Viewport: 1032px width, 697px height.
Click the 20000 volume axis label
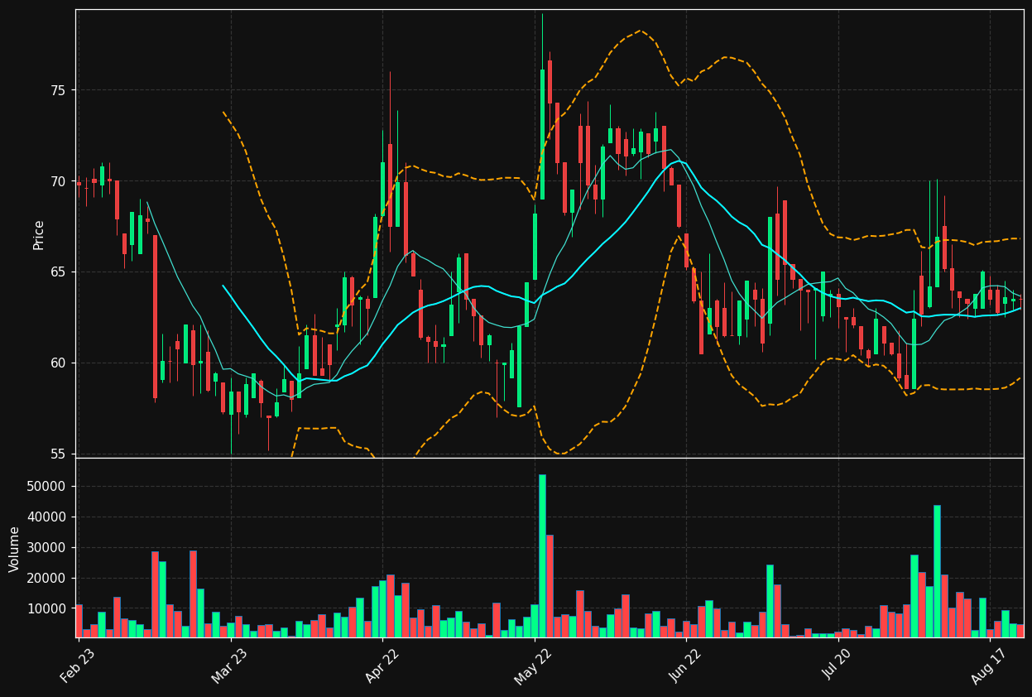[x=46, y=579]
